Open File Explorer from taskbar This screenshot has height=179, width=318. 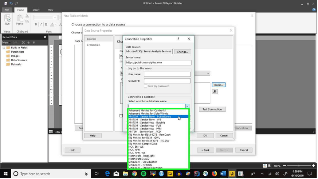pos(125,174)
